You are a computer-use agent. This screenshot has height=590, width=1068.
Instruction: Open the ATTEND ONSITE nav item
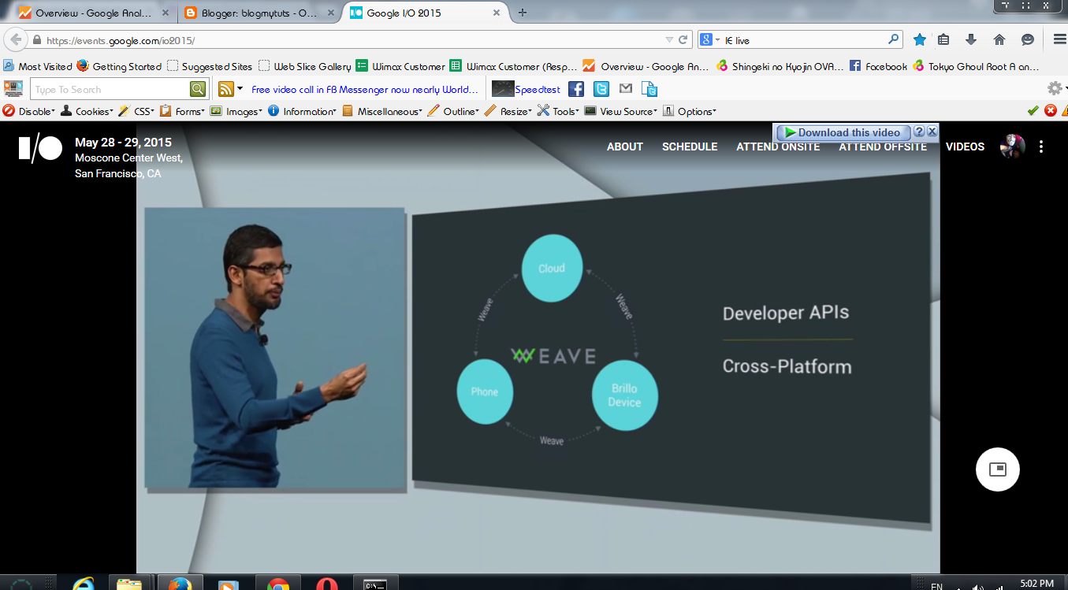[778, 147]
